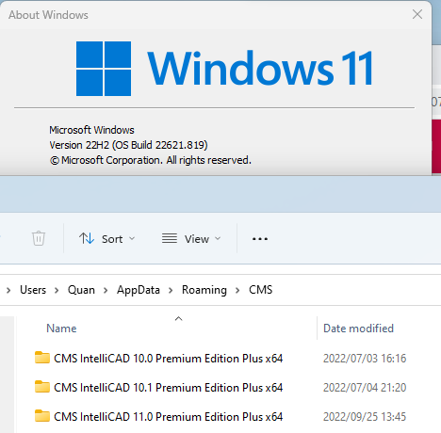Select CMS IntelliCAD 10.1 Premium Edition folder
Viewport: 441px width, 433px height.
tap(168, 388)
